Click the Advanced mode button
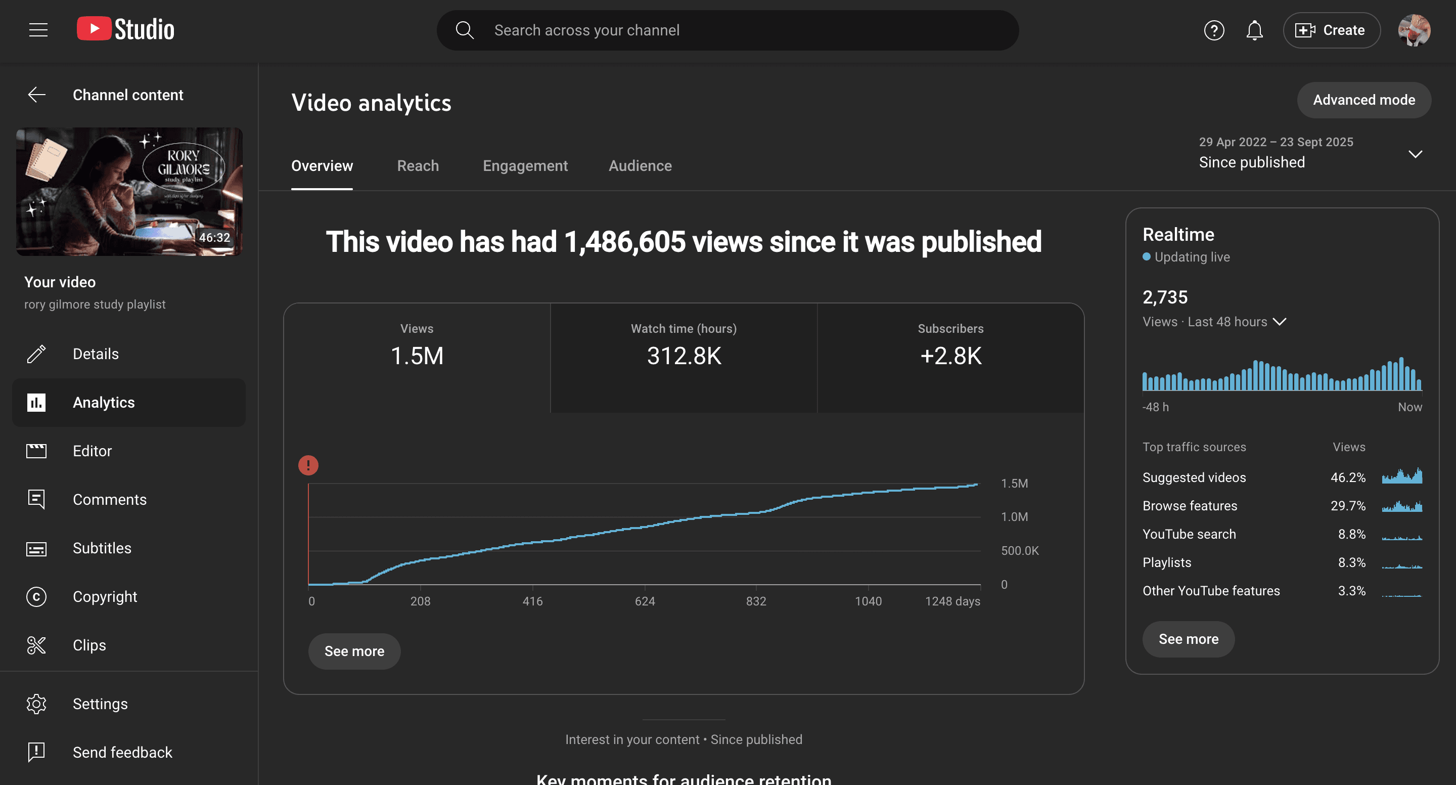 tap(1363, 100)
